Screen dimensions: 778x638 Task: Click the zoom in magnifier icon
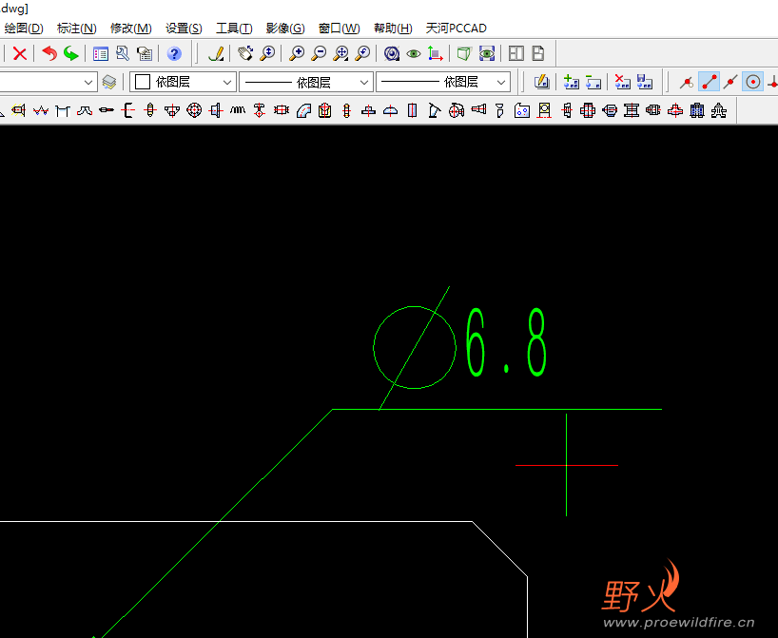pyautogui.click(x=298, y=54)
